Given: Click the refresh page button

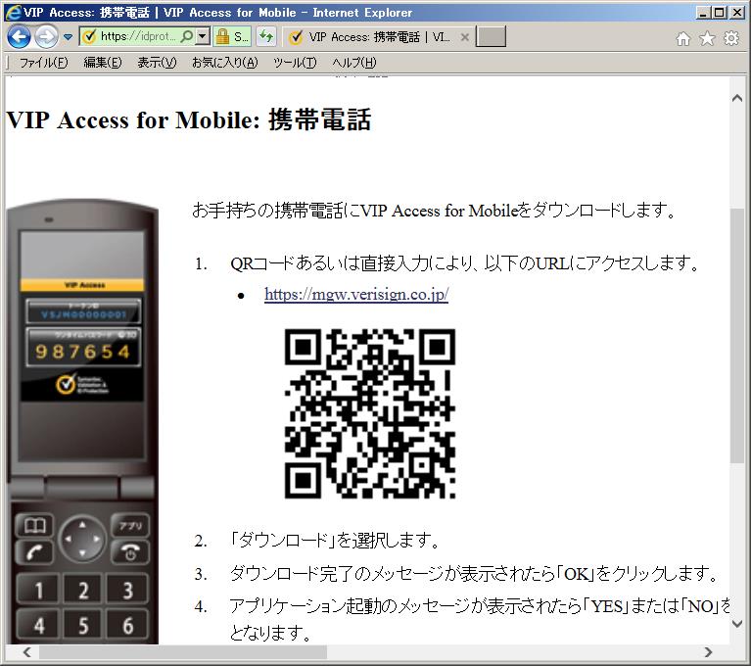Looking at the screenshot, I should [266, 36].
